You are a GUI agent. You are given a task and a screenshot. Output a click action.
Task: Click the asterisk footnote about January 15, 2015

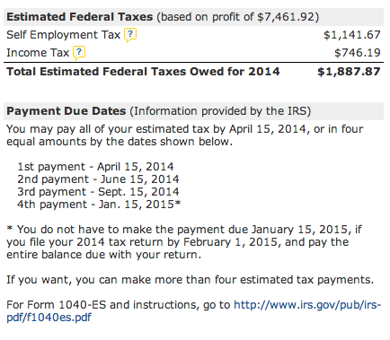[x=184, y=242]
